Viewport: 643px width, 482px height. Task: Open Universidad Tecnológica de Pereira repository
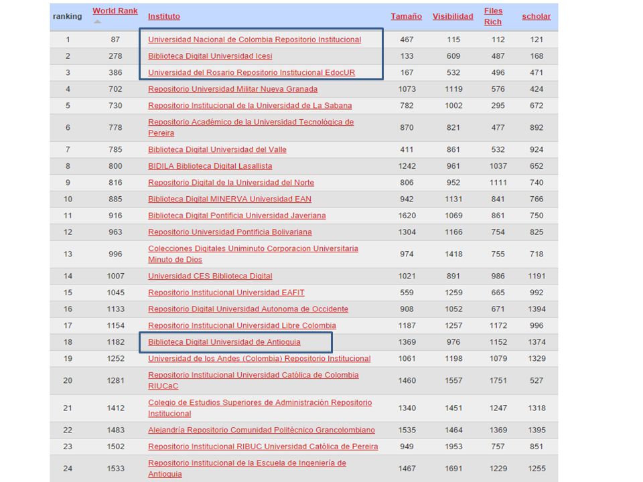251,127
